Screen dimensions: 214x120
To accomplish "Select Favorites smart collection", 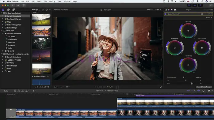I will coord(12,42).
